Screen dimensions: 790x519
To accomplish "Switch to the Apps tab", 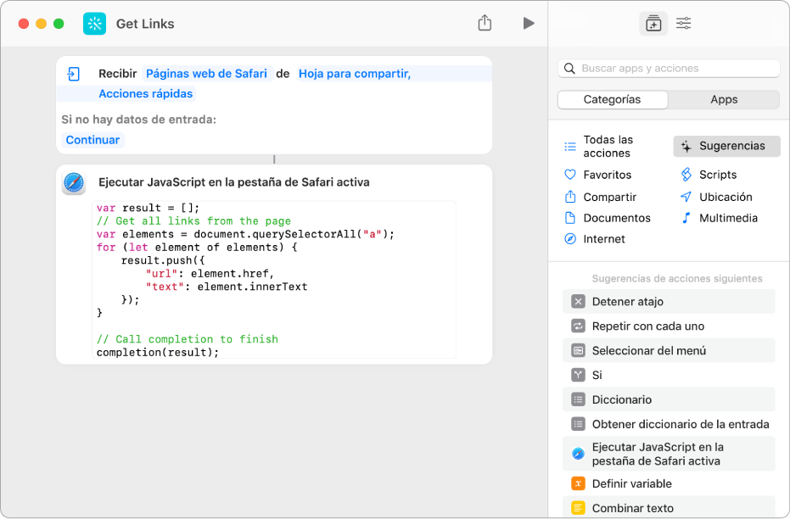I will 724,99.
